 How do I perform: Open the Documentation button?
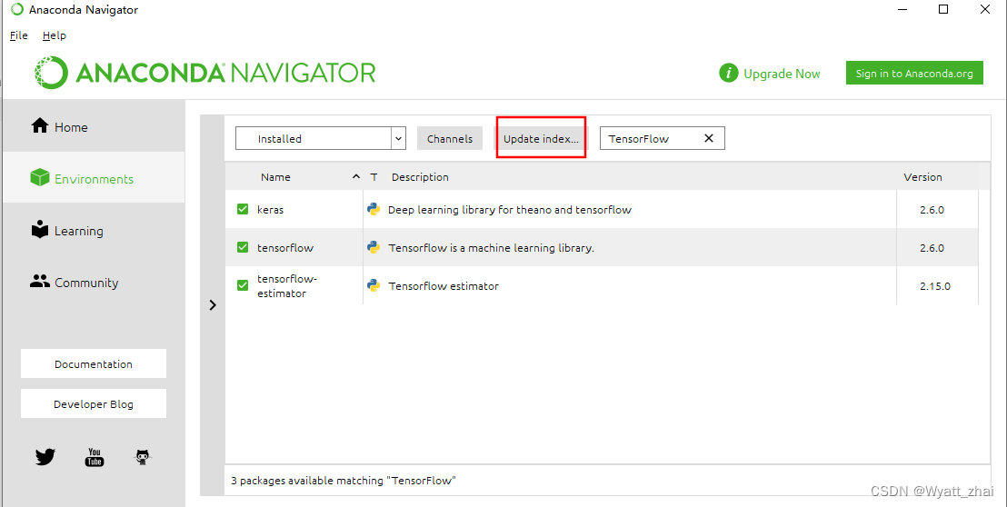[x=93, y=363]
